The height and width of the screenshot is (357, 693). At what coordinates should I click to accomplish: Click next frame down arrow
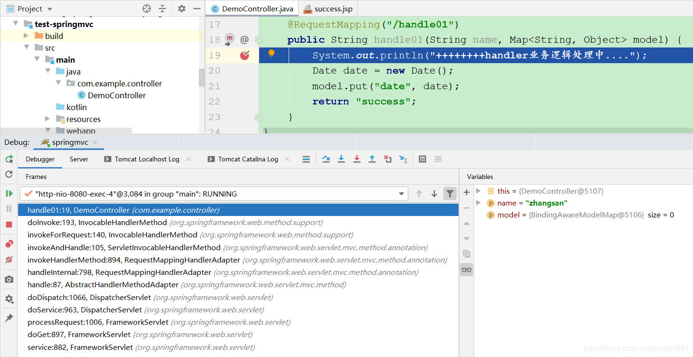(x=434, y=194)
